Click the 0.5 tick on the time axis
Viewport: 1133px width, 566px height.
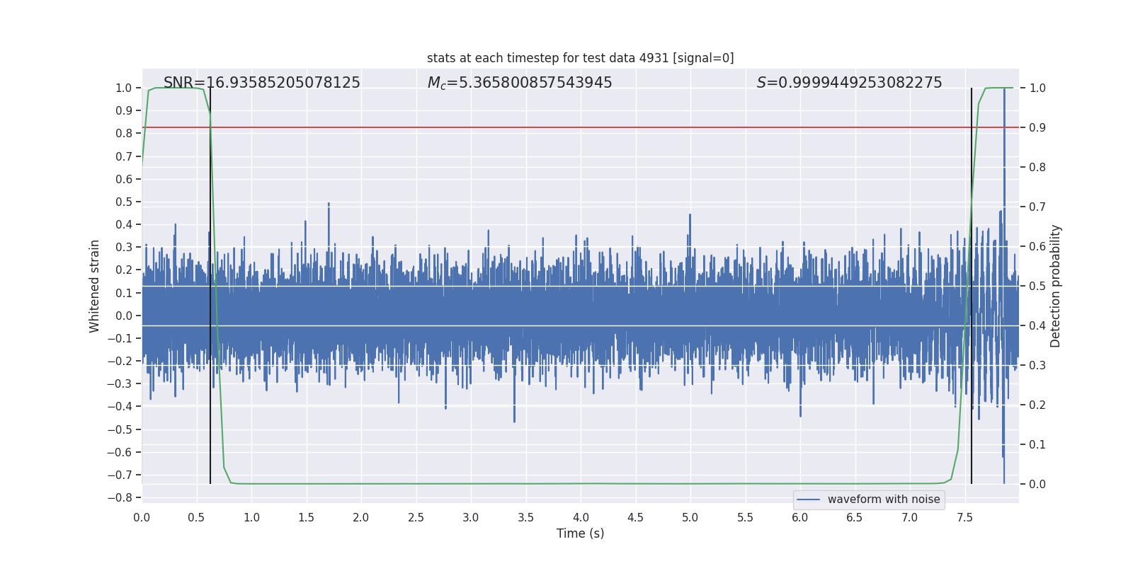196,517
